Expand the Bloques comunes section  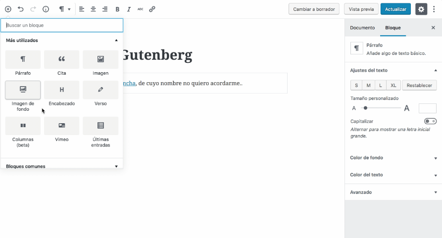62,166
